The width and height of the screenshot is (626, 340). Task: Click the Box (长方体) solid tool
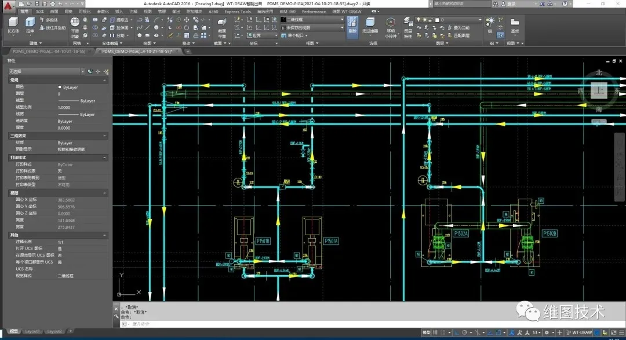click(x=13, y=25)
